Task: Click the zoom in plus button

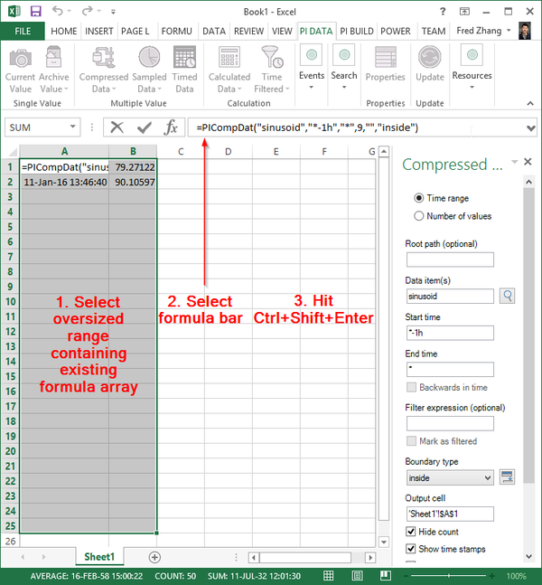Action: click(492, 576)
